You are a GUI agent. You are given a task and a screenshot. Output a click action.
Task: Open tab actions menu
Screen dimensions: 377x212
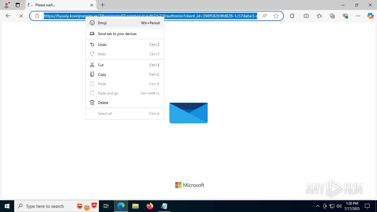click(18, 5)
